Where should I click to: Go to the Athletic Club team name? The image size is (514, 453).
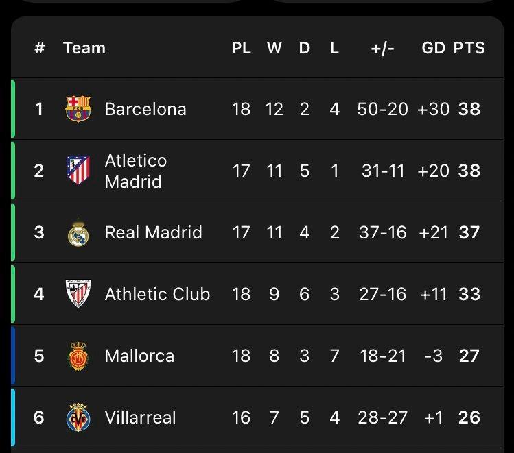coord(157,294)
